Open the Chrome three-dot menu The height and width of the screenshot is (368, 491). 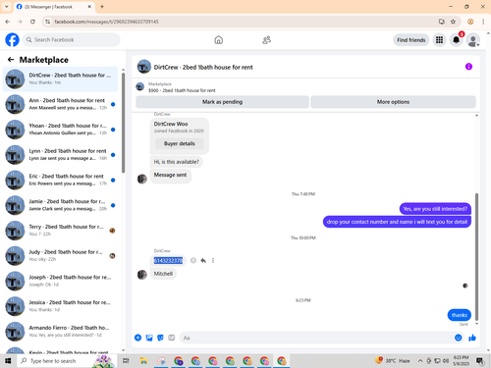[x=483, y=22]
